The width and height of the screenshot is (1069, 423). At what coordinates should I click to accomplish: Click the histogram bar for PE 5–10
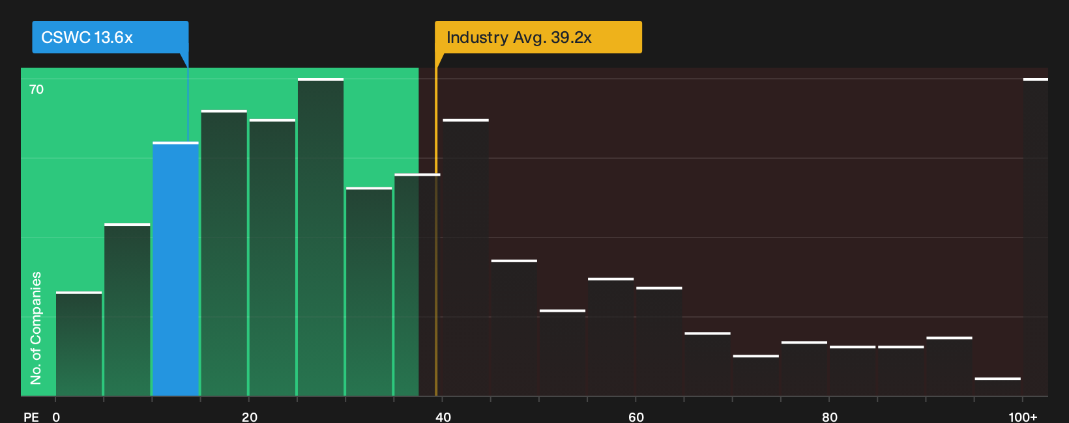[127, 310]
